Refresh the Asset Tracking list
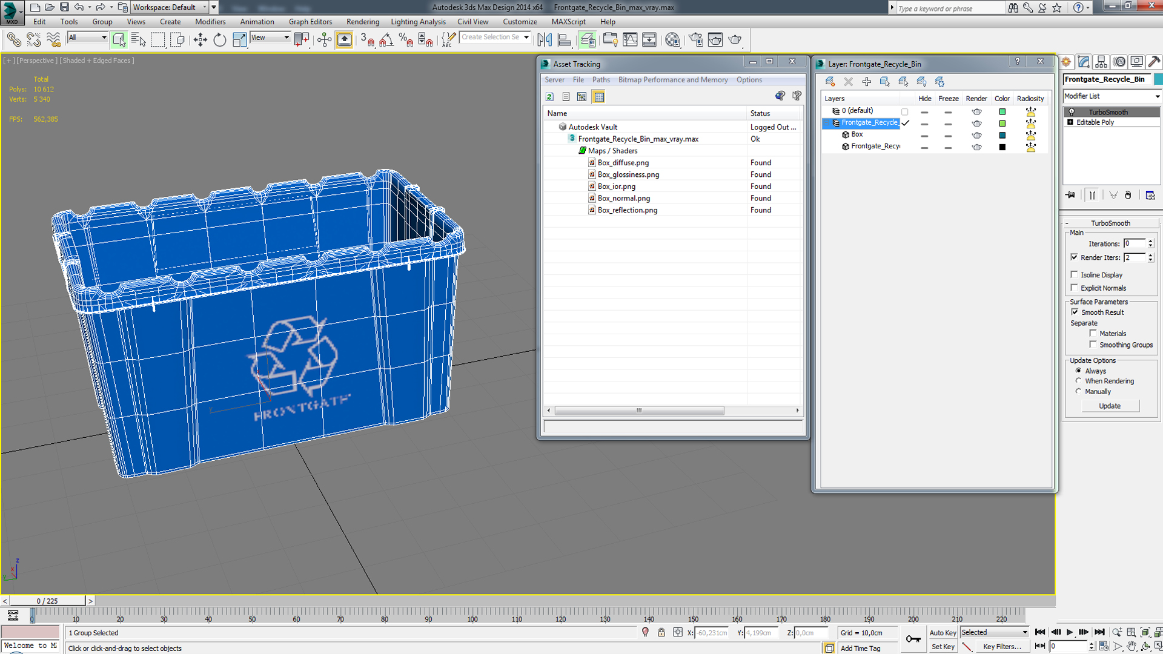The image size is (1163, 654). click(549, 97)
